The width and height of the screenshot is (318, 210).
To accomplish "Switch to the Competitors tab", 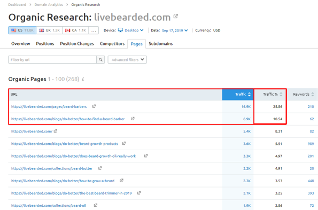I will click(112, 44).
